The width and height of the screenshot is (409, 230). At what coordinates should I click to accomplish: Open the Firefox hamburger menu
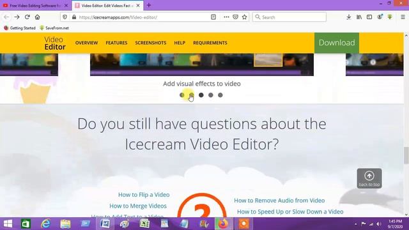coord(403,17)
